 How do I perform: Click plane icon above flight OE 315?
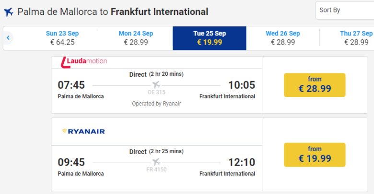[x=156, y=85]
